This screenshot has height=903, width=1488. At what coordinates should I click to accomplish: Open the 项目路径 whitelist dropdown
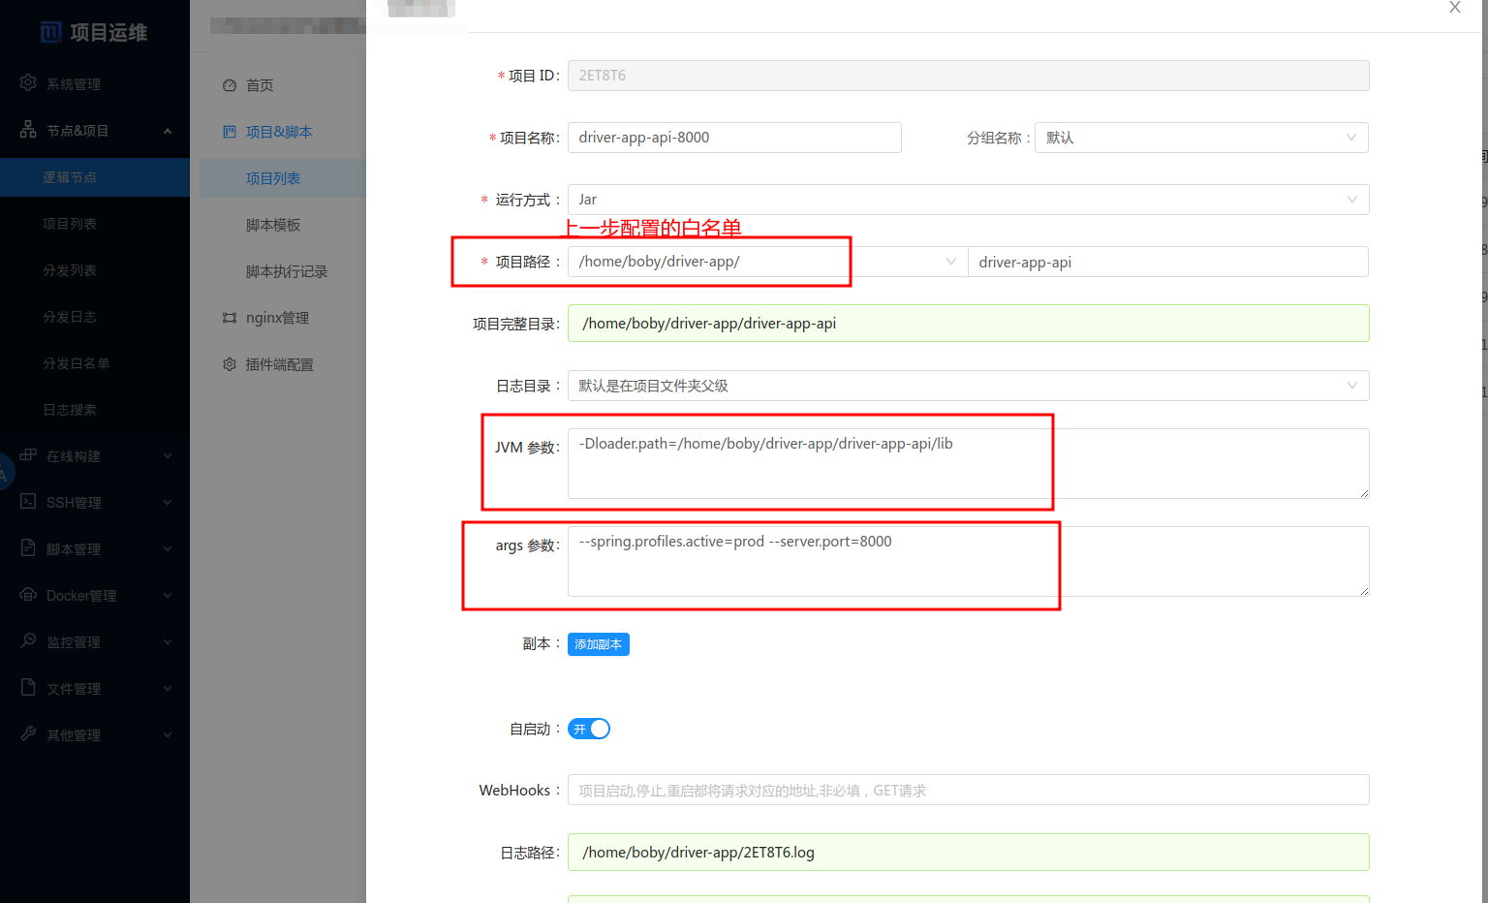pos(767,262)
